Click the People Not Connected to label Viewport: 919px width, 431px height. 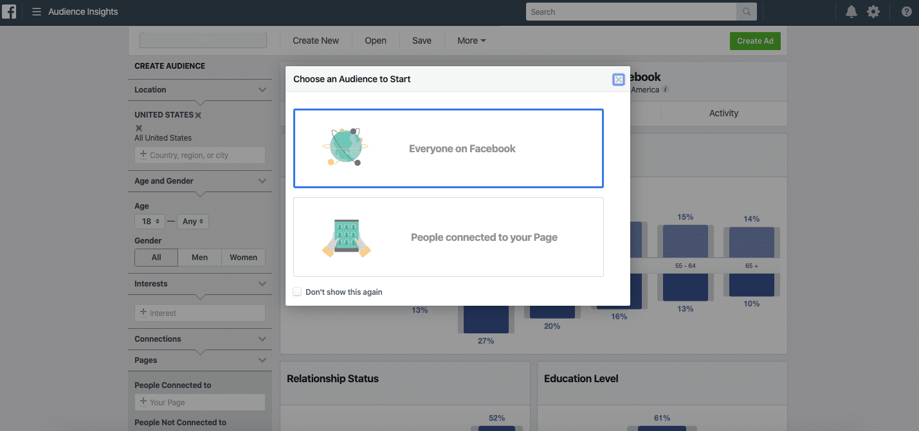pos(181,423)
